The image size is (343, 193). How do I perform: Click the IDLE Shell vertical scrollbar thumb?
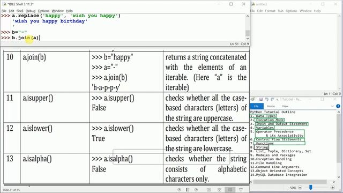tap(248, 33)
